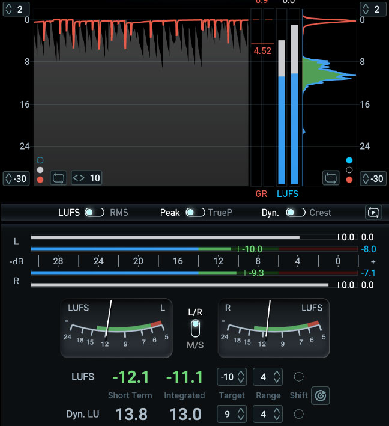389x426 pixels.
Task: Click the loop reset icon beside the 10 field
Action: click(58, 178)
